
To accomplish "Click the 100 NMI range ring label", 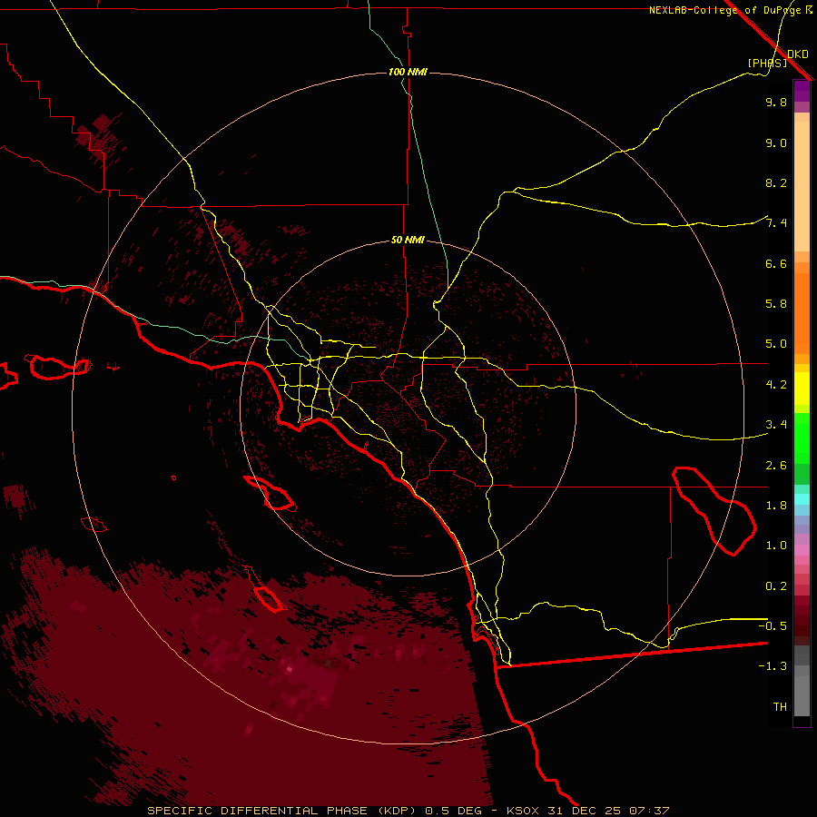I will tap(408, 72).
